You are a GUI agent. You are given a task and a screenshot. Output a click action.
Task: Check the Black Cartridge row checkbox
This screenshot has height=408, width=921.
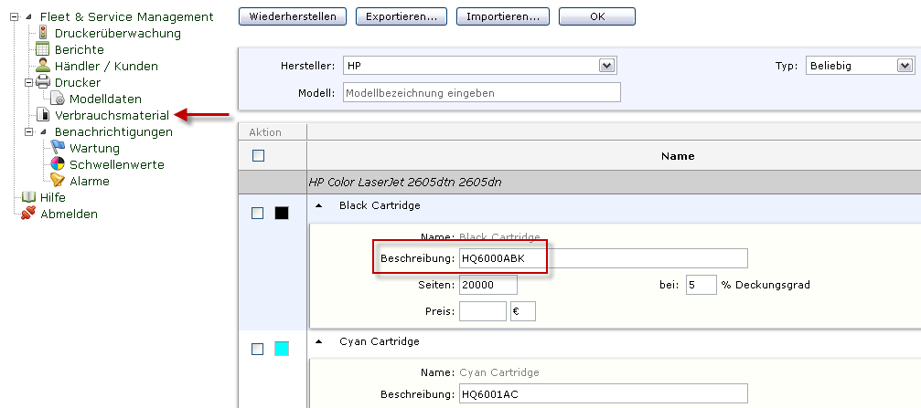[x=258, y=213]
